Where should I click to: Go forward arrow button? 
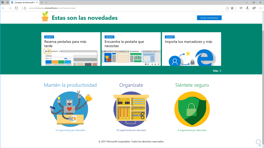10,8
